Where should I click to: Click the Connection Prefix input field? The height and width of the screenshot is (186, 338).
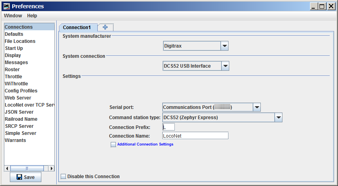169,127
